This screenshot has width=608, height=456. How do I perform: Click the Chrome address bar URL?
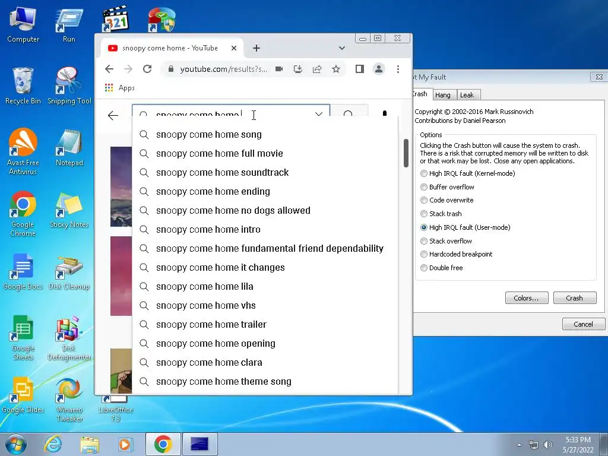(223, 69)
